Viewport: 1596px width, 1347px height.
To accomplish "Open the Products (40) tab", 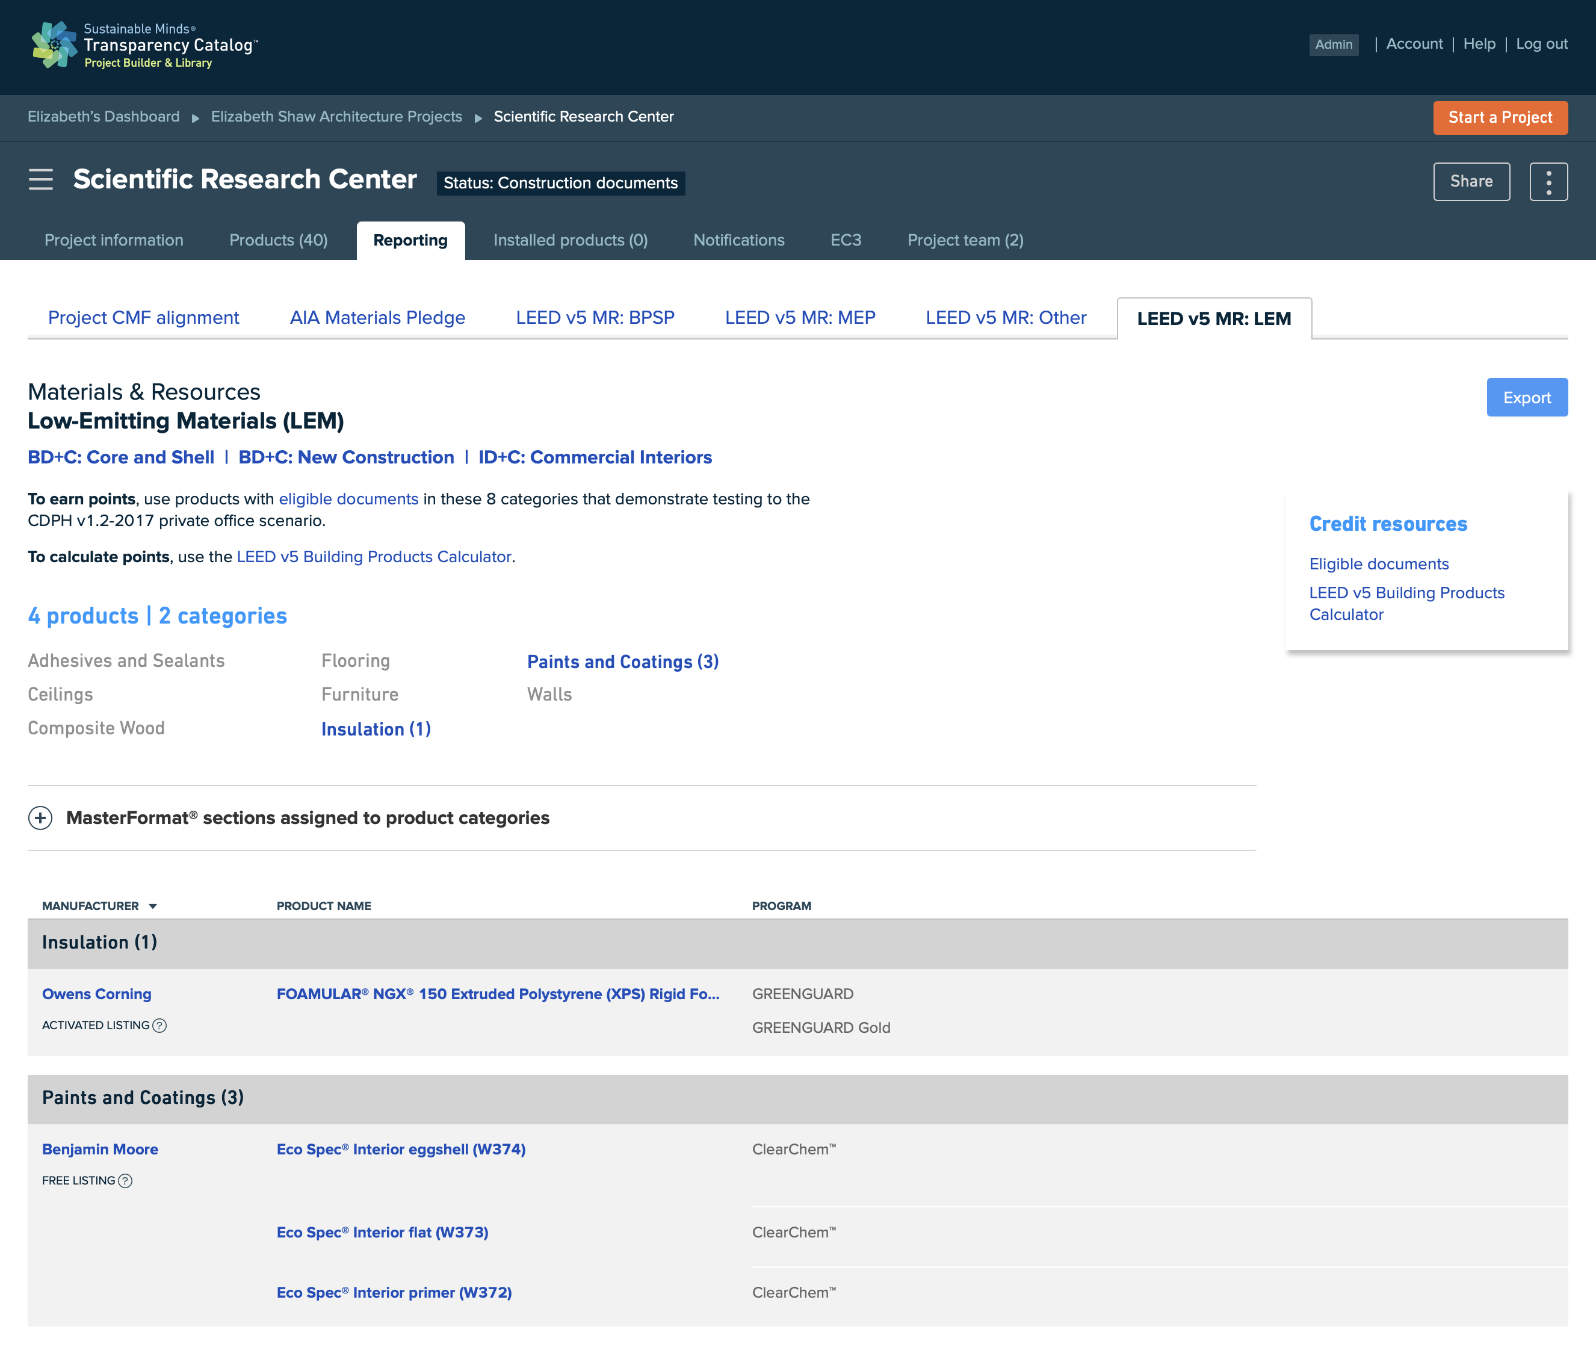I will coord(279,241).
